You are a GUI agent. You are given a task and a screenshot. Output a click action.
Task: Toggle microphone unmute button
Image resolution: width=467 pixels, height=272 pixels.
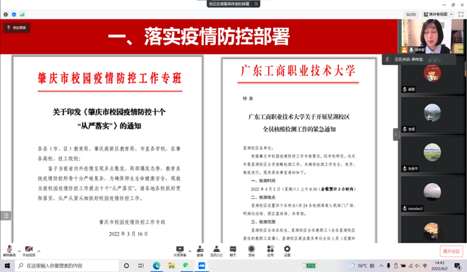click(9, 250)
